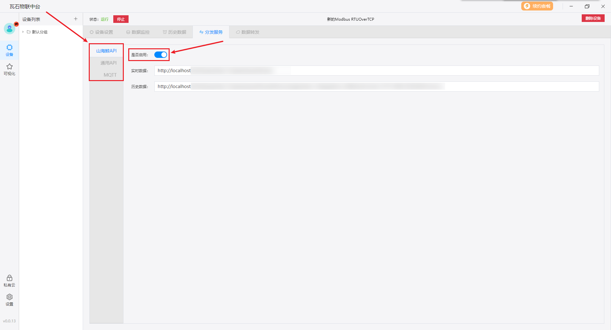
Task: Add a new device with plus icon
Action: point(76,19)
